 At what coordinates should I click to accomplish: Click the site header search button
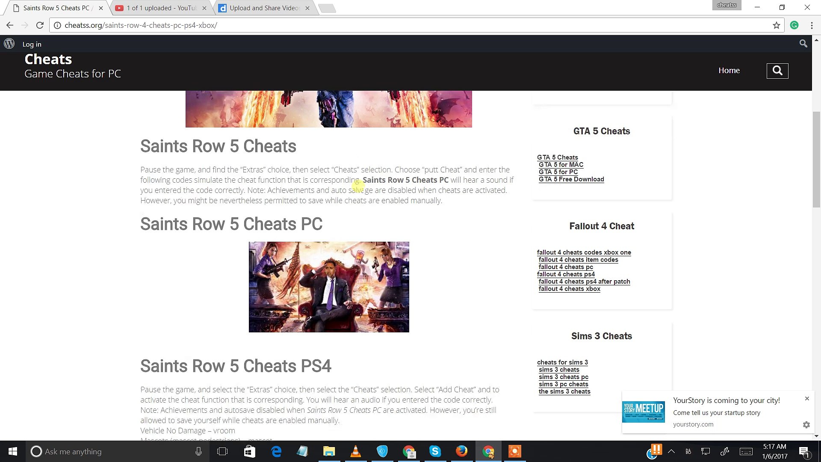777,71
